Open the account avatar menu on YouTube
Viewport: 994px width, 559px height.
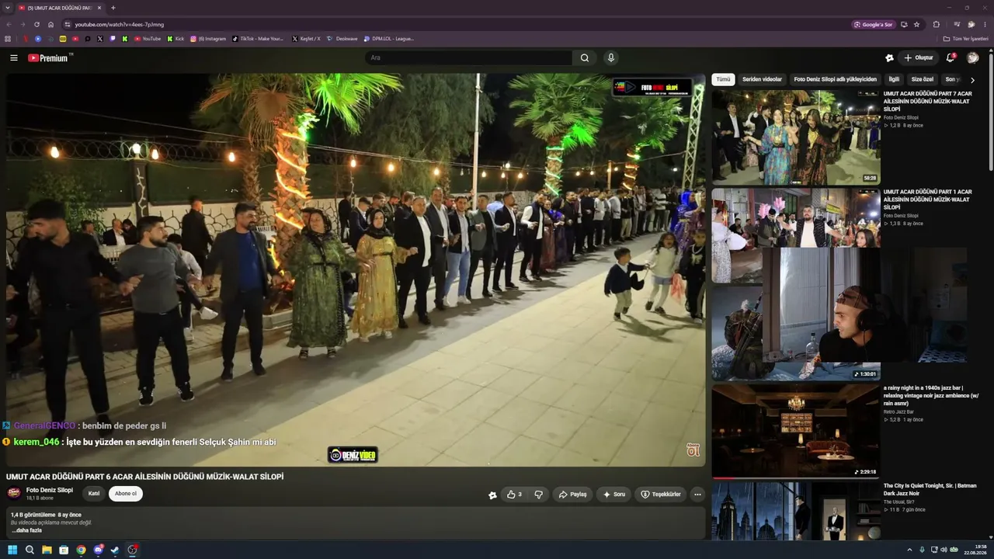(973, 57)
